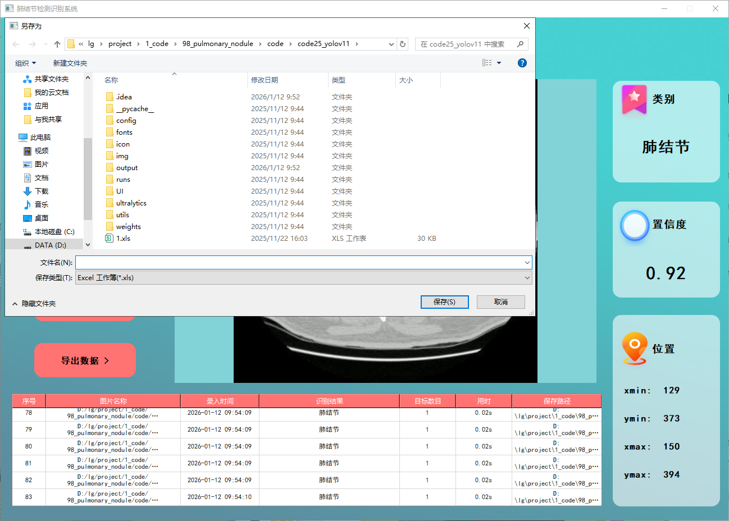Click the 导出数据 export data button
The width and height of the screenshot is (729, 521).
coord(85,360)
